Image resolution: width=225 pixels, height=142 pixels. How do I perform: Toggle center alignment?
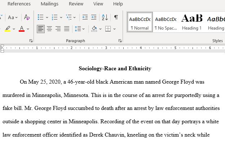49,29
